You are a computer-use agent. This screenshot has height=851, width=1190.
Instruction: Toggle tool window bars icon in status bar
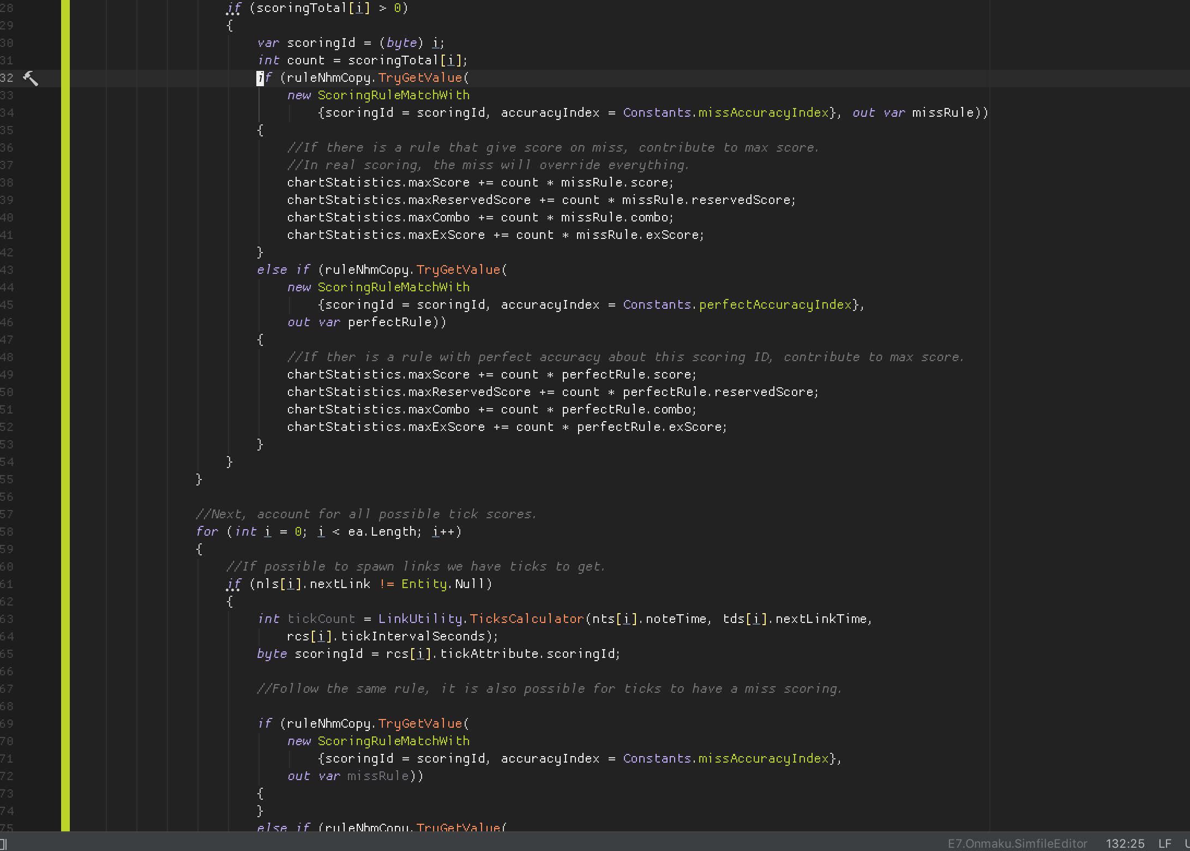click(3, 843)
